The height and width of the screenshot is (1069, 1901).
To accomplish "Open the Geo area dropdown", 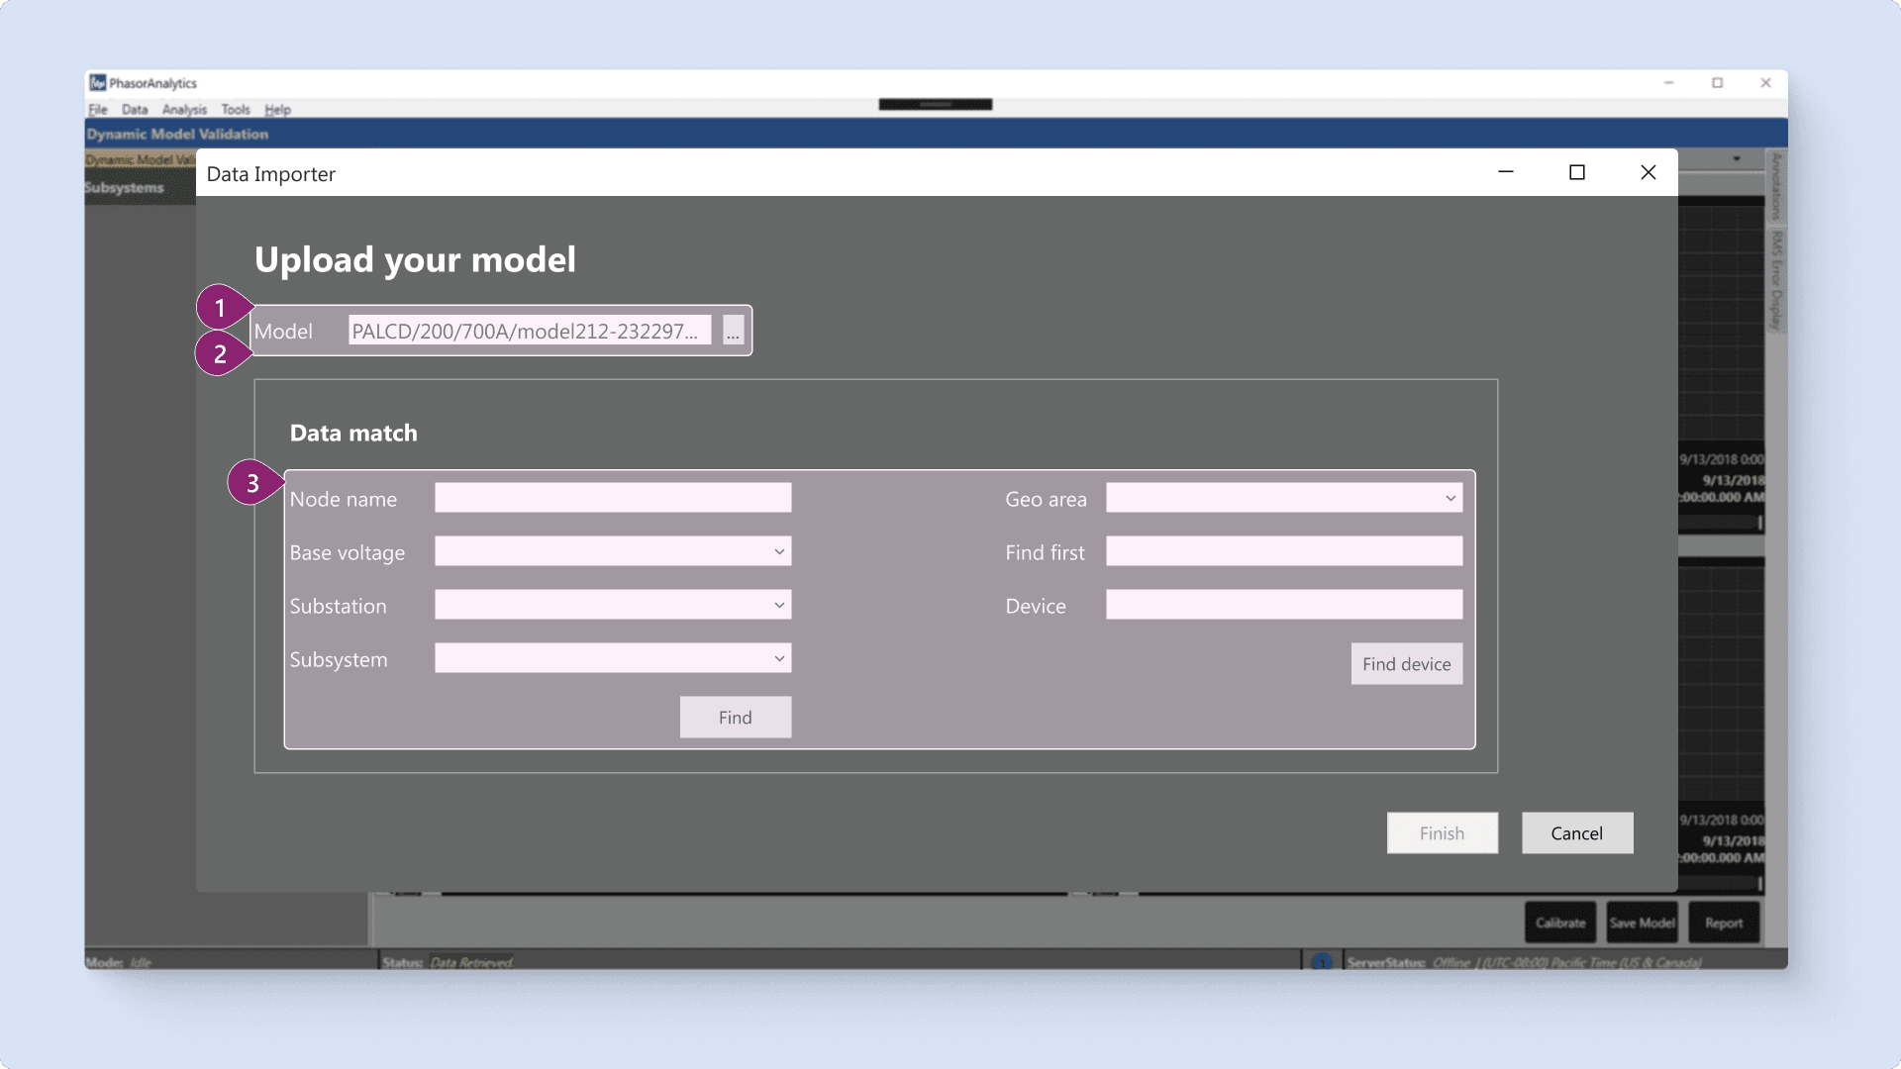I will 1451,499.
